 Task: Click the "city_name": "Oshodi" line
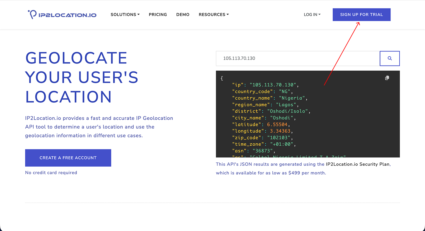tap(264, 118)
